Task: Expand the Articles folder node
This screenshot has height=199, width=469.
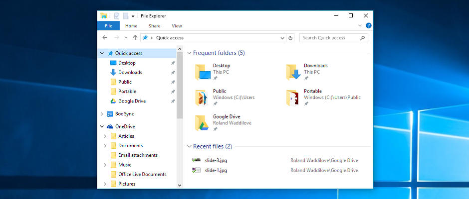Action: 105,136
